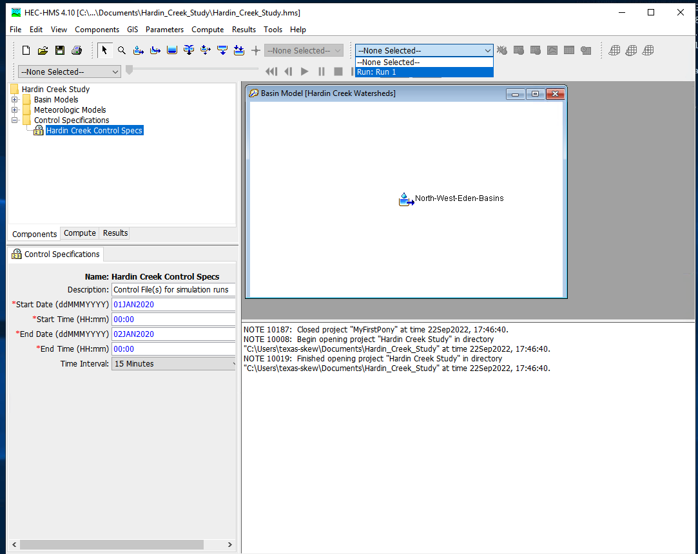Click the results table grid icon

click(x=569, y=50)
